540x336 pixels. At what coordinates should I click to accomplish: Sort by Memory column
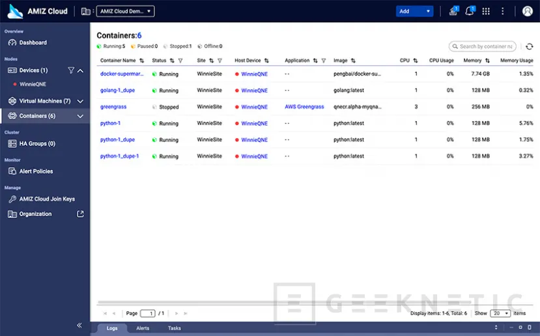pos(487,61)
